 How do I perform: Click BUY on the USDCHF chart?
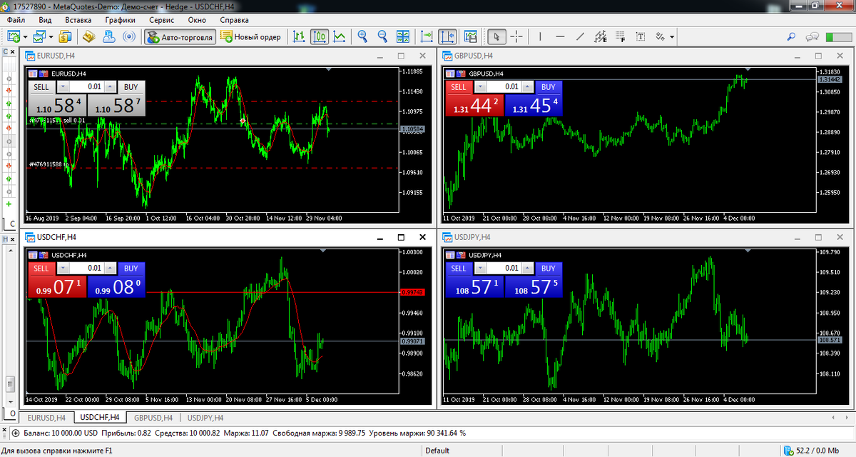(x=131, y=268)
